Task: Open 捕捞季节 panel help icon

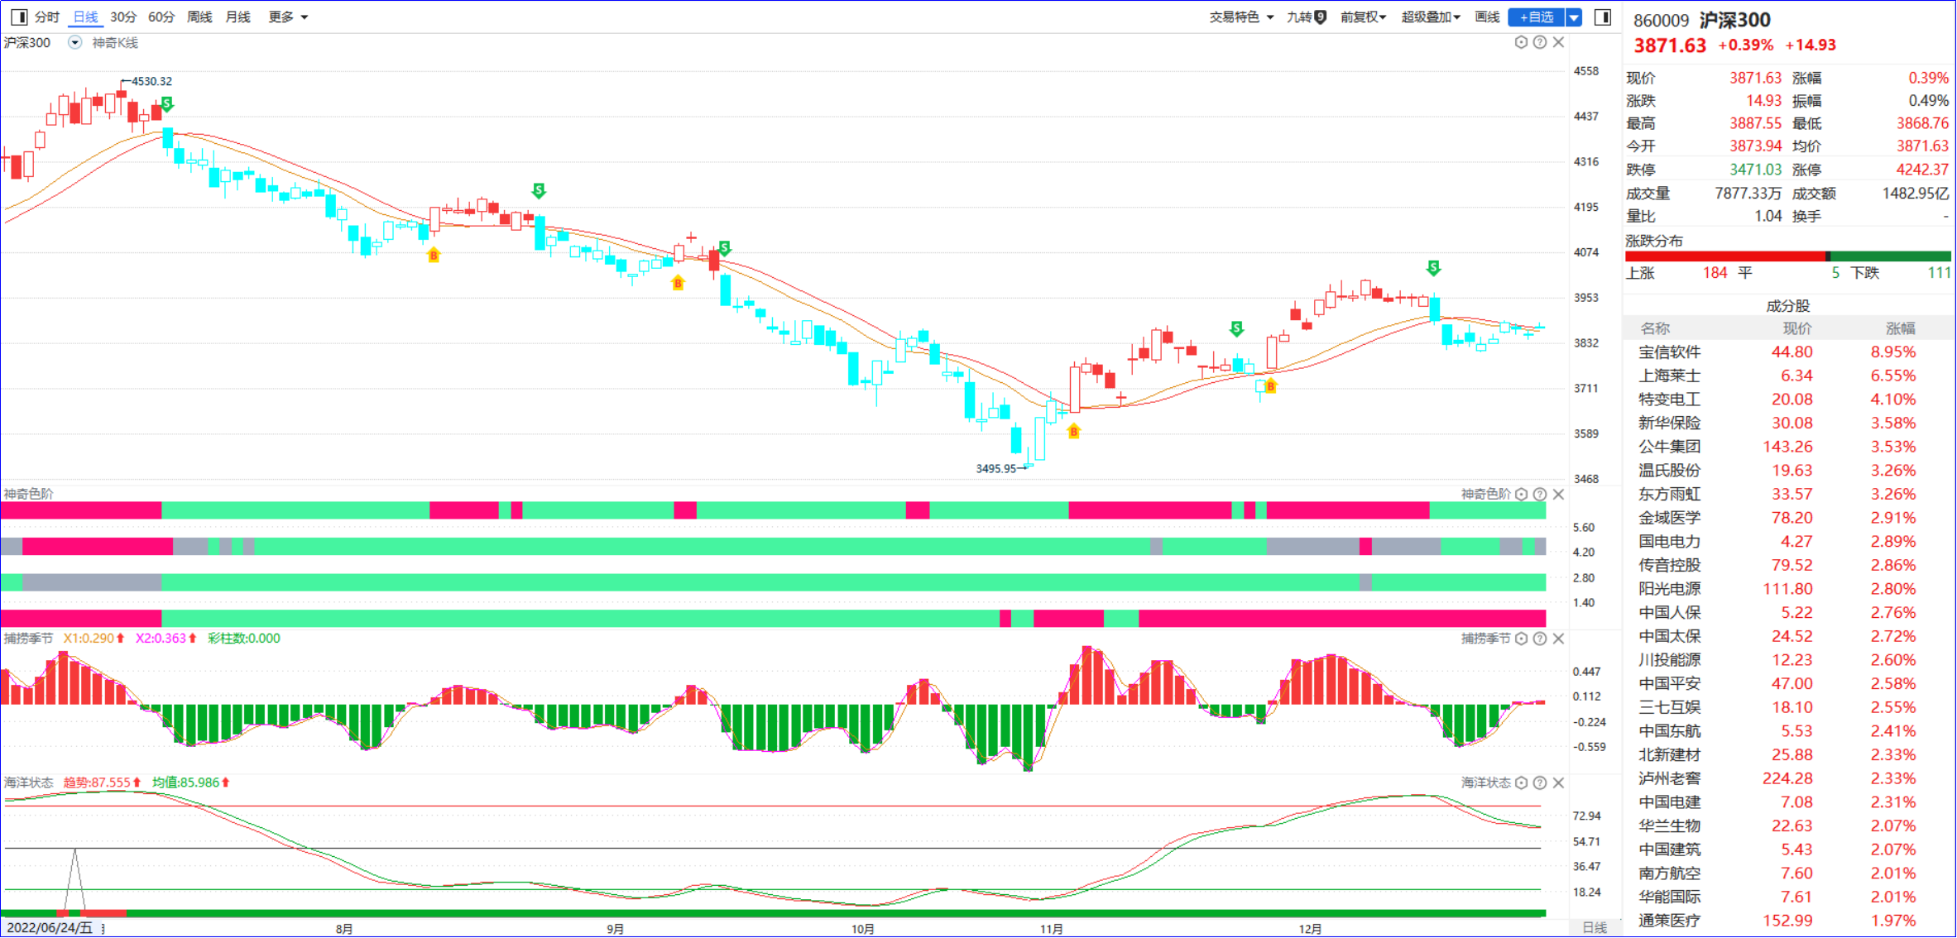Action: [1540, 639]
